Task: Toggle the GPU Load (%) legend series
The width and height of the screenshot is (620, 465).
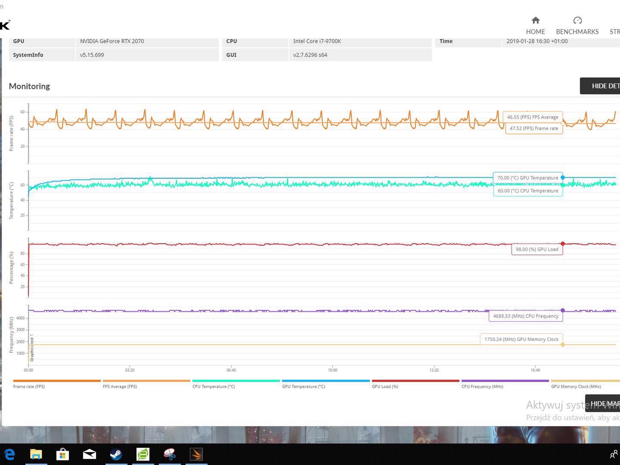Action: [415, 384]
